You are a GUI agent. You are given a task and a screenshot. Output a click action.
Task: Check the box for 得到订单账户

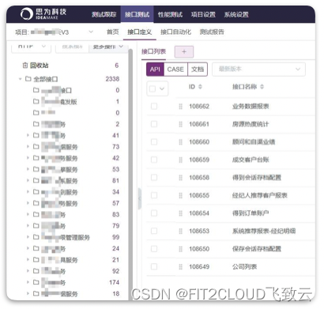point(154,213)
